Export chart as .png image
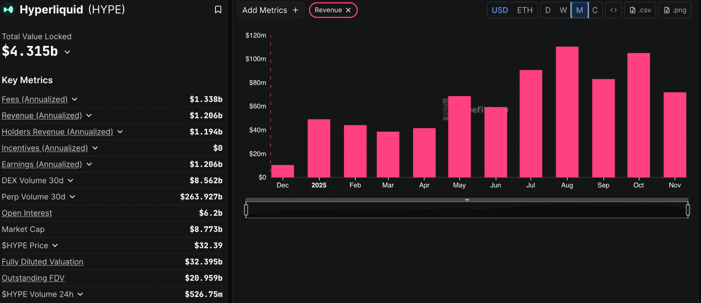Image resolution: width=701 pixels, height=303 pixels. [675, 10]
